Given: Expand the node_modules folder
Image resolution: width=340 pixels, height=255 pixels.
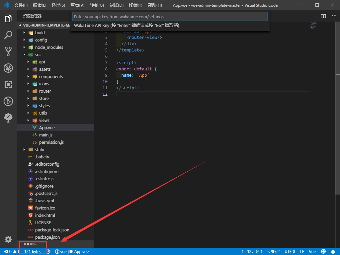Looking at the screenshot, I should [x=55, y=47].
